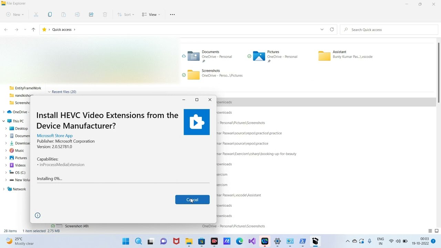The width and height of the screenshot is (441, 248).
Task: Open Visual Studio from the taskbar
Action: tap(252, 241)
